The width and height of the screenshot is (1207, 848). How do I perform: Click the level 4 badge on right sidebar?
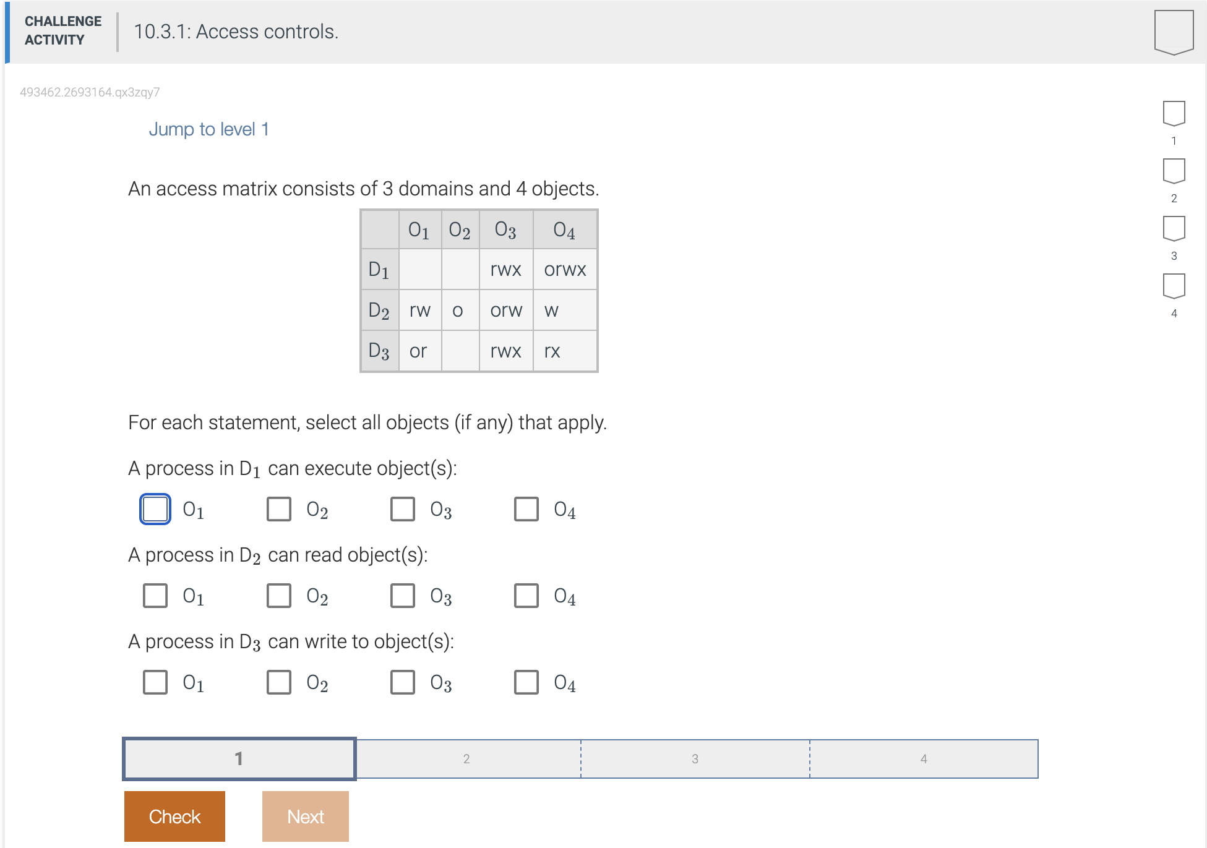coord(1174,286)
